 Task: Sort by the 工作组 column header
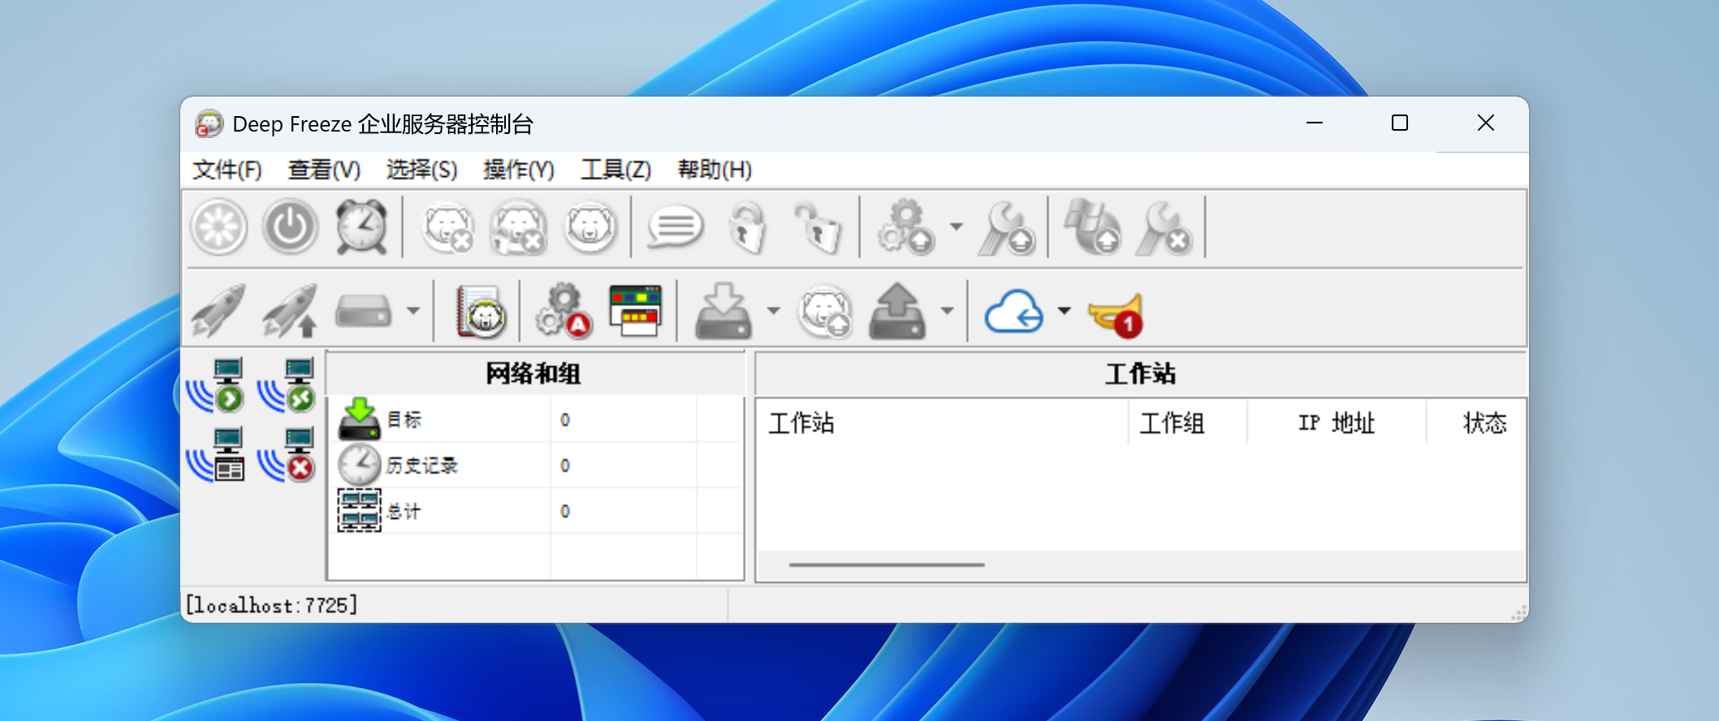[1187, 423]
